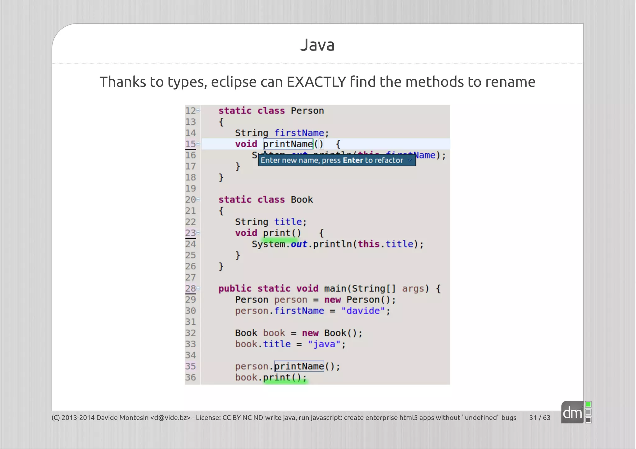Click the '31 / 63' page counter
636x449 pixels.
[x=540, y=418]
